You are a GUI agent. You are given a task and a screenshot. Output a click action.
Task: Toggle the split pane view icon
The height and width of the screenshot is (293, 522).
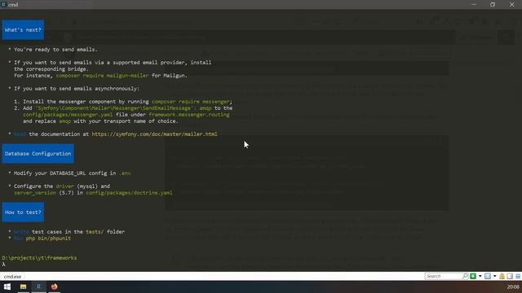pyautogui.click(x=510, y=276)
